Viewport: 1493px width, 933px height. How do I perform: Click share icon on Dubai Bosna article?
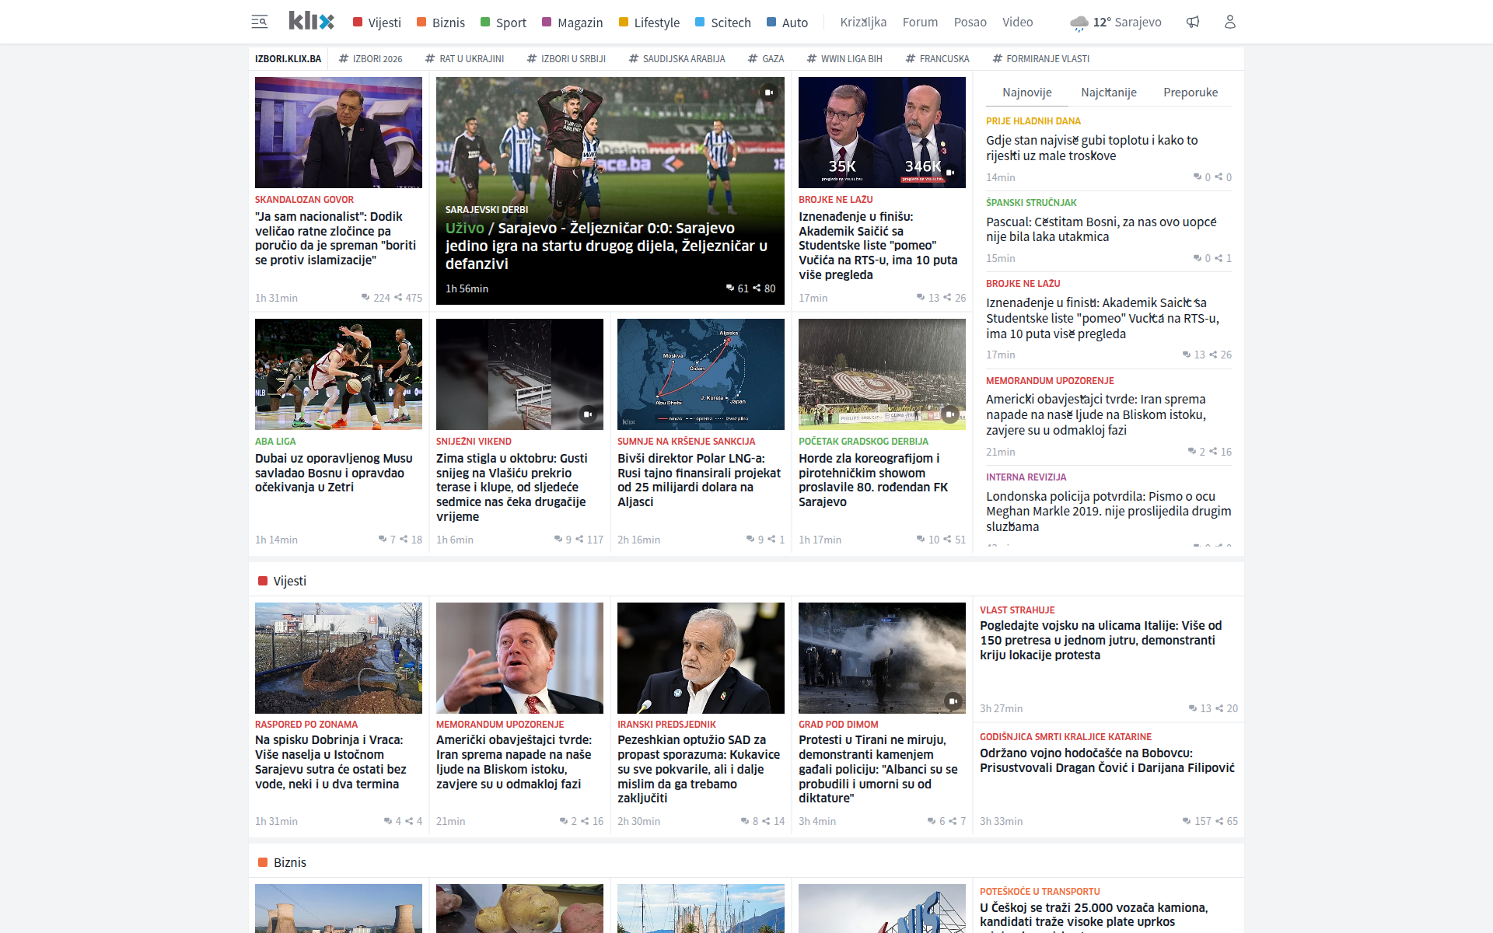click(x=404, y=539)
